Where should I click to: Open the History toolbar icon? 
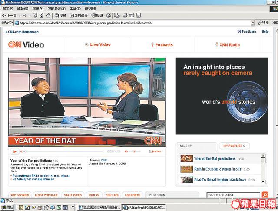coord(109,16)
